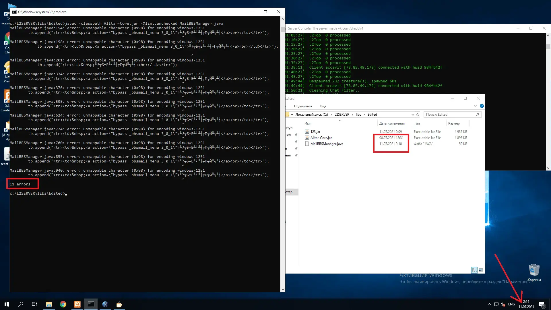Select the 123.jar file name
Screen dimensions: 551x310
(315, 132)
